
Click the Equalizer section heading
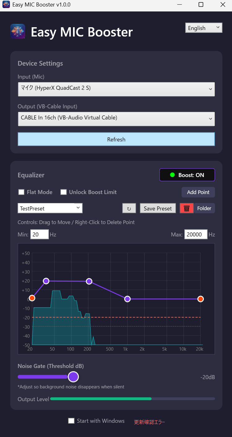[31, 175]
